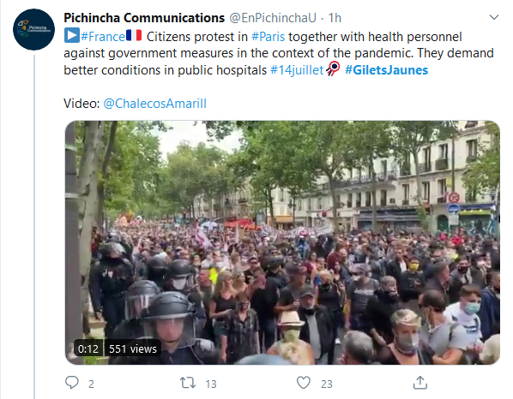Screen dimensions: 513x399
Task: Retweet using the retweet arrows icon
Action: click(188, 383)
